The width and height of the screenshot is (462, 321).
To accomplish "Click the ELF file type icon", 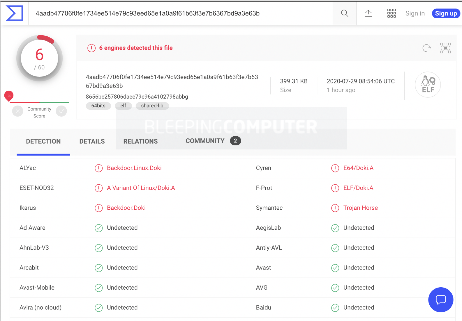I will tap(428, 85).
